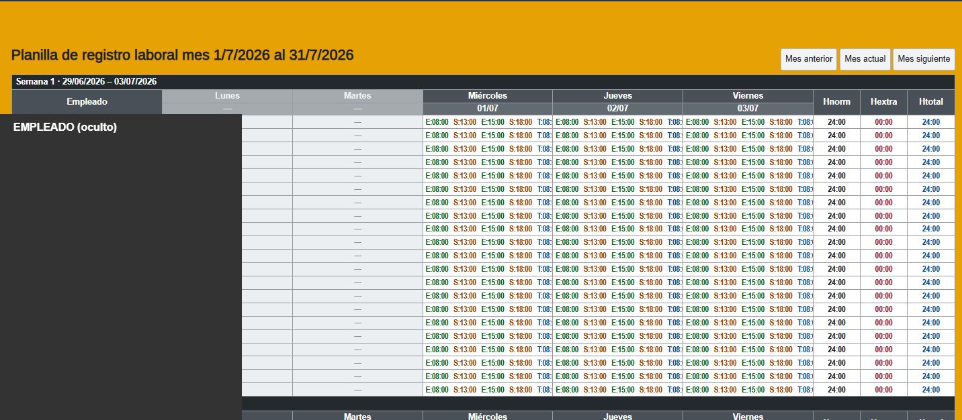
Task: Click the Jueves column header
Action: [617, 96]
